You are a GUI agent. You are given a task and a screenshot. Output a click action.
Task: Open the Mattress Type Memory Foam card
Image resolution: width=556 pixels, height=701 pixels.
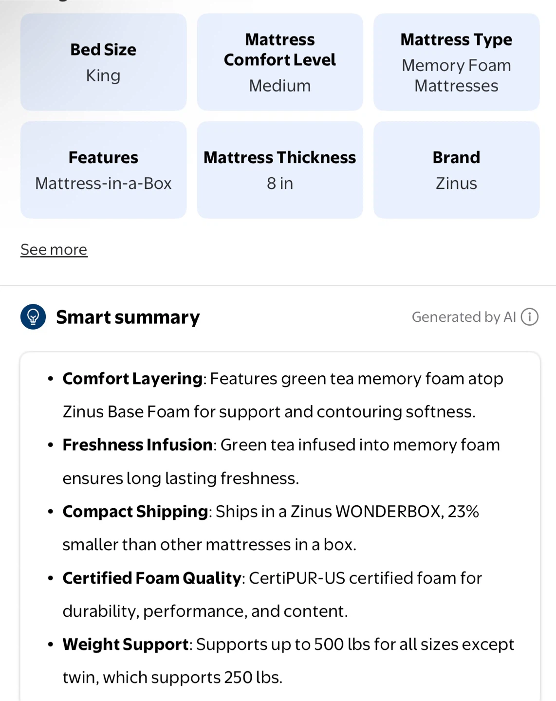[456, 62]
